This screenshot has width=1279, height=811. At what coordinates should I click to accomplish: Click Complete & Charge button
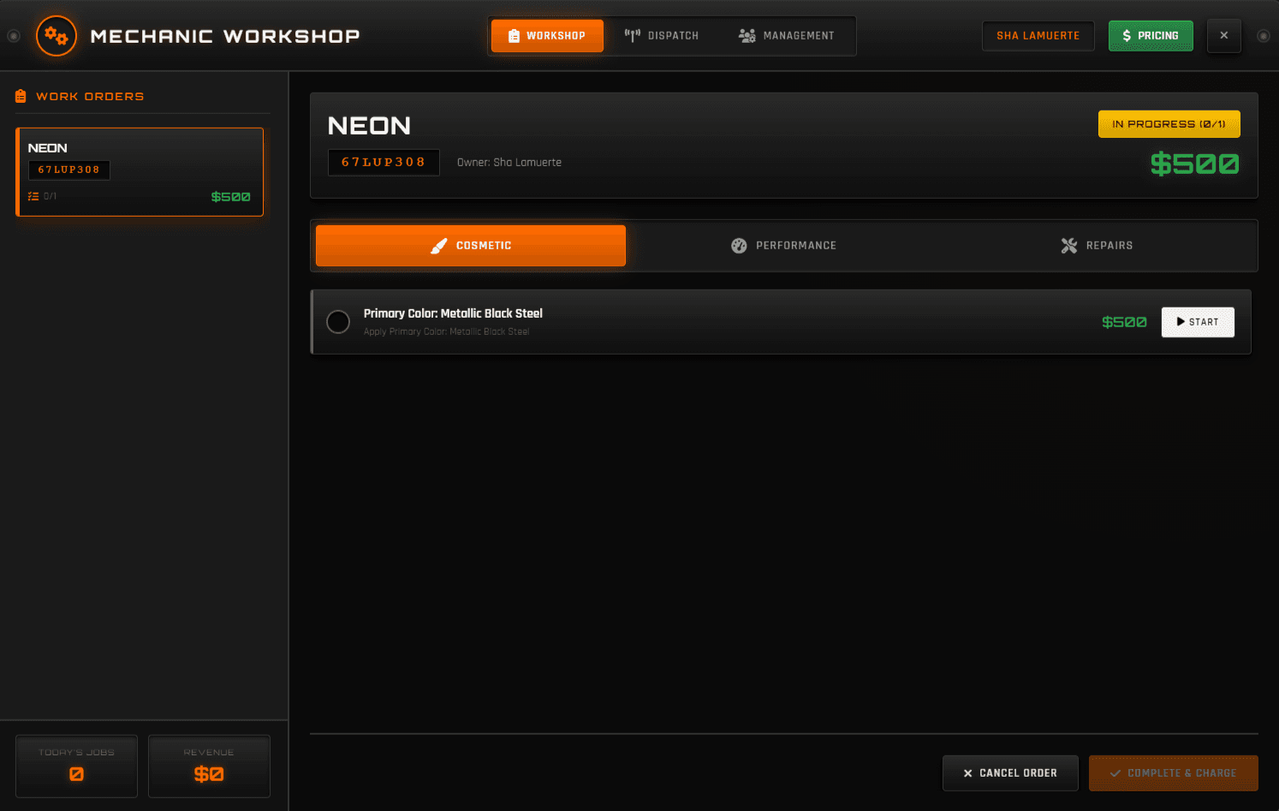(1173, 773)
